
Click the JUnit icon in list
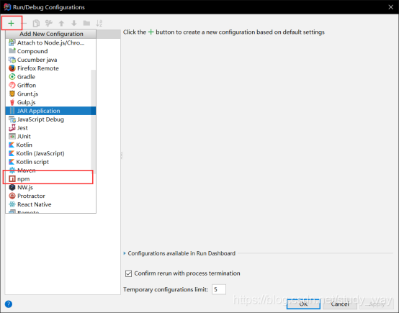tap(12, 136)
